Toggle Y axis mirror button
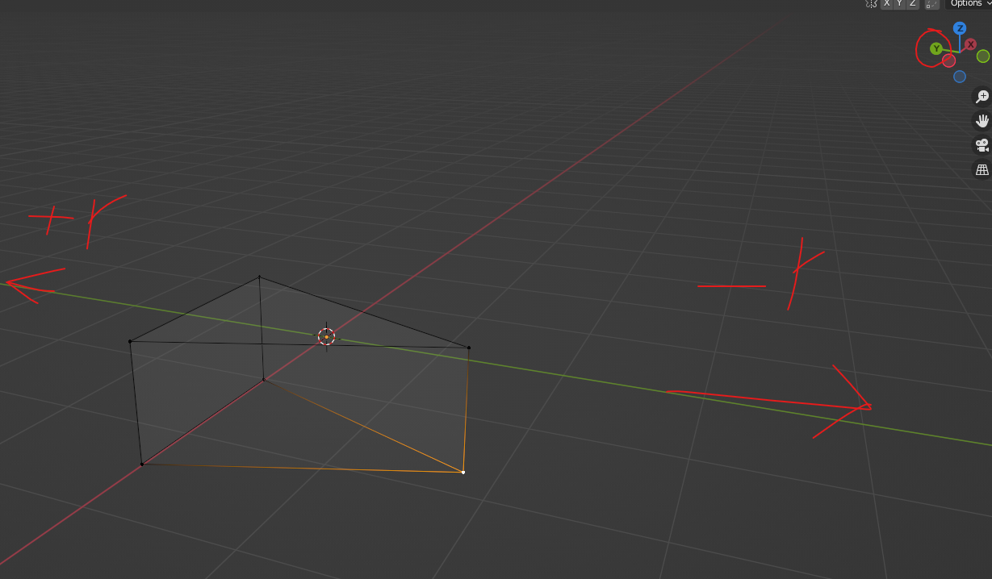 coord(900,3)
